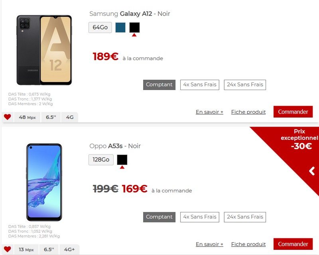The height and width of the screenshot is (255, 319).
Task: Order the Samsung Galaxy A12 with Commander
Action: (x=293, y=112)
